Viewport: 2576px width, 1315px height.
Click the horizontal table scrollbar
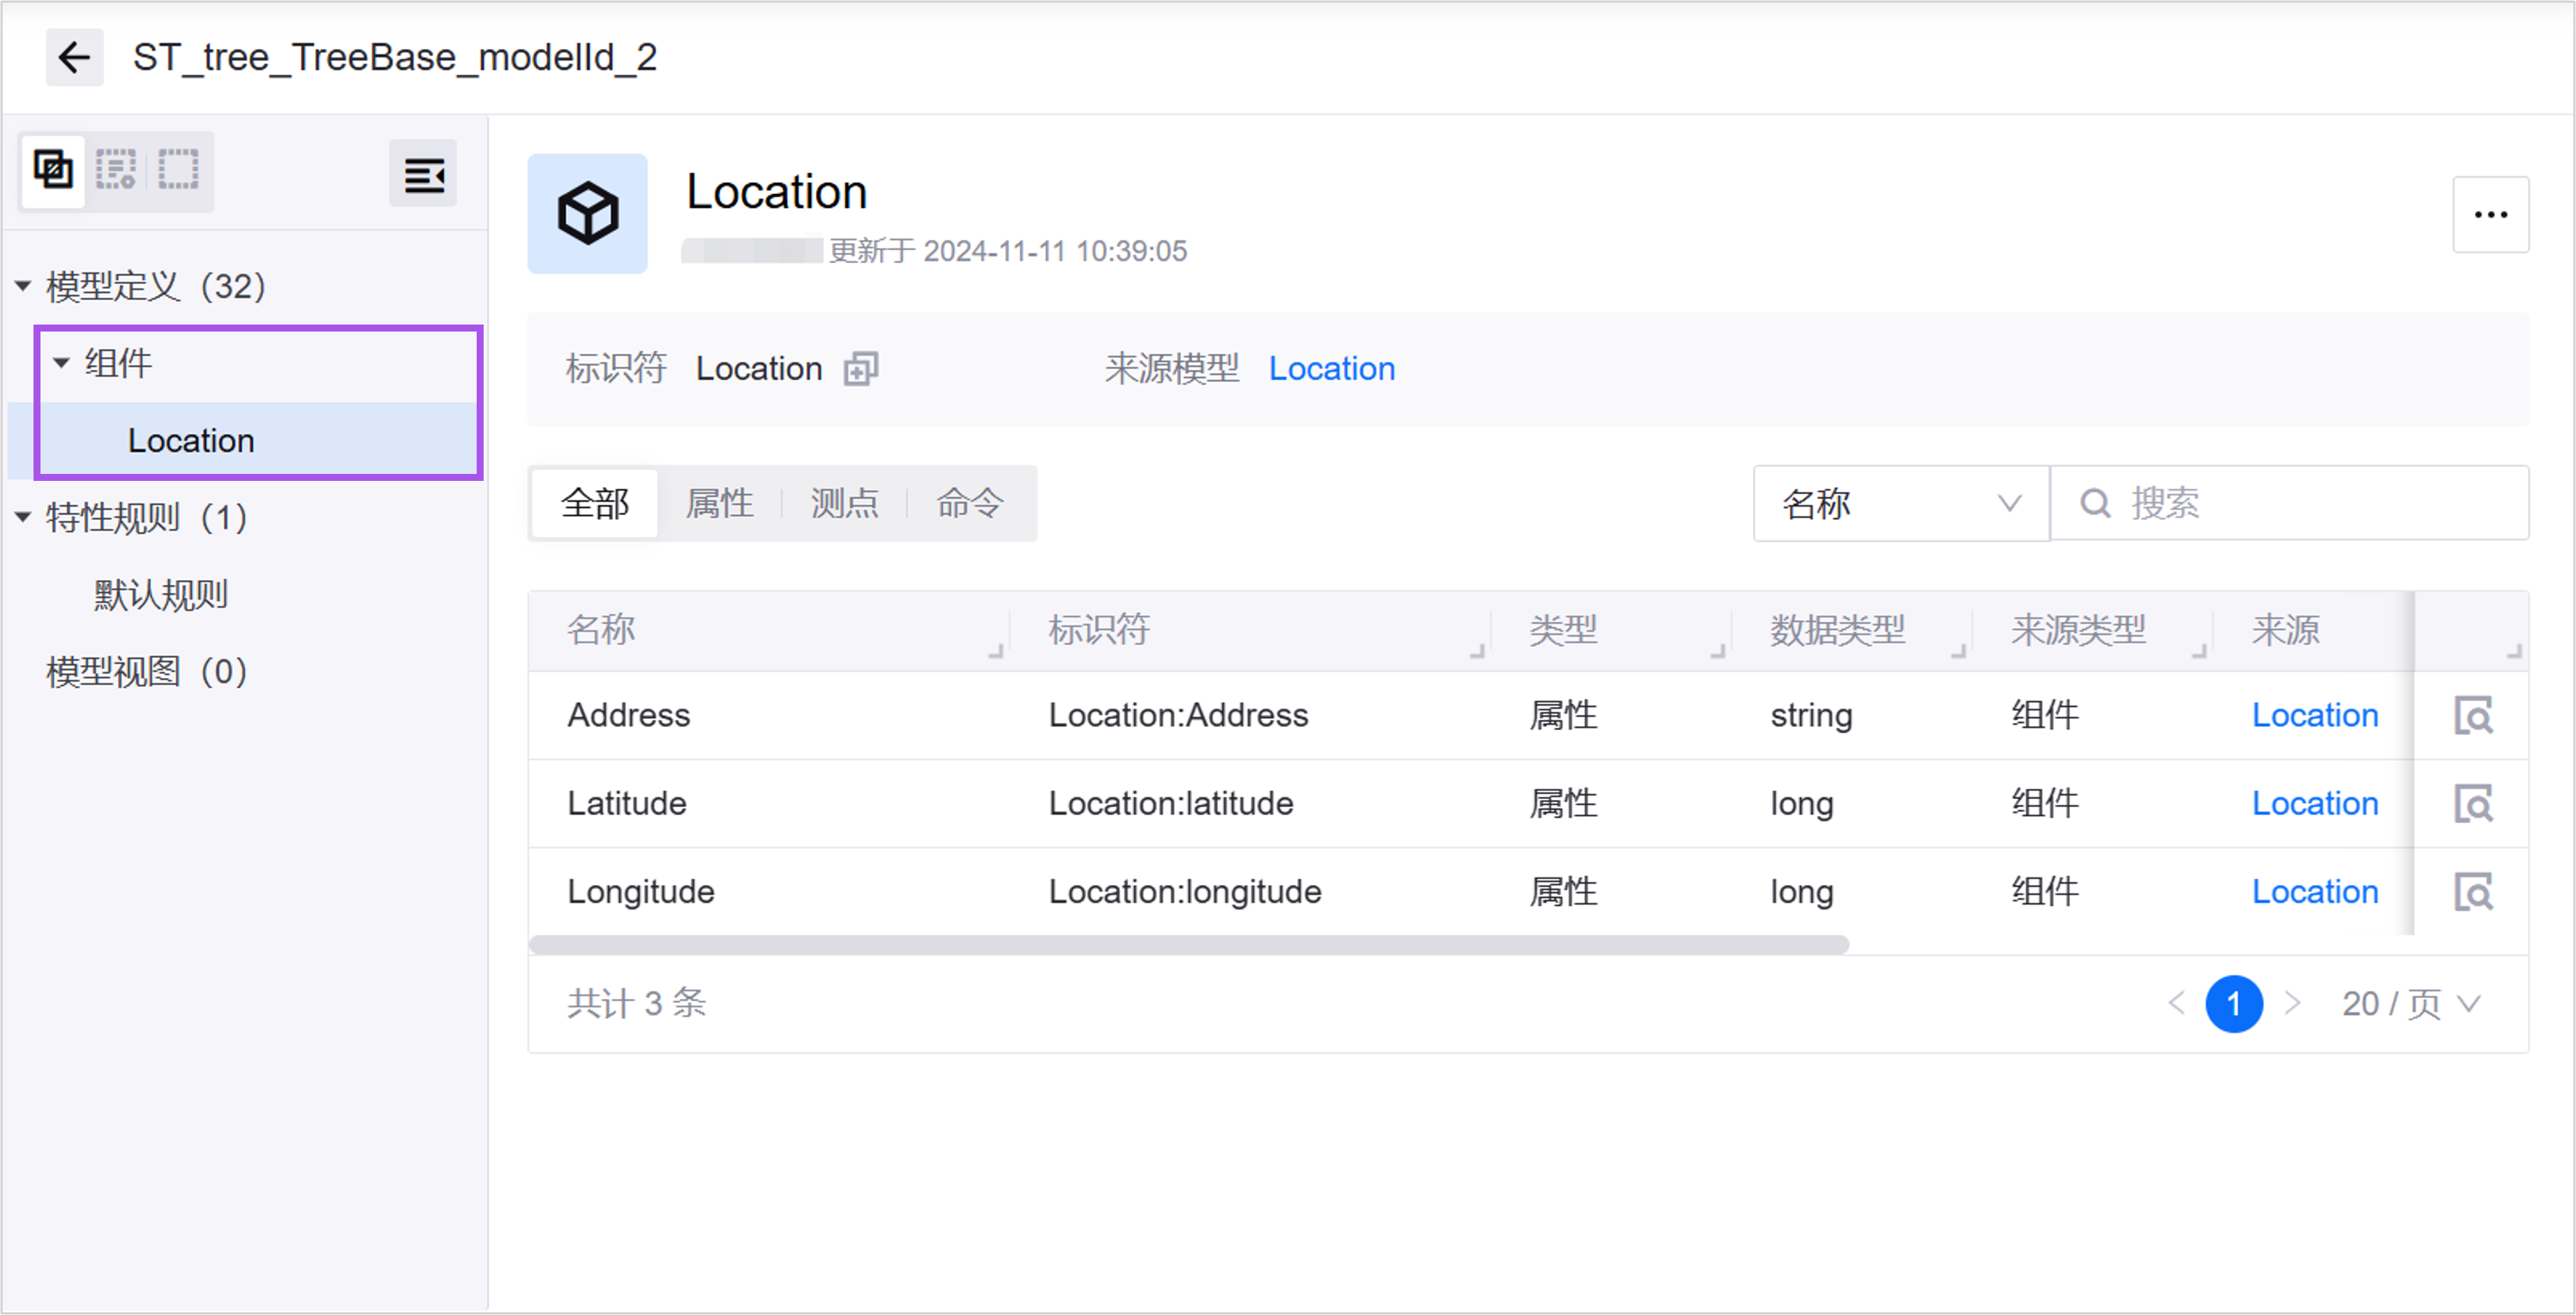tap(1188, 945)
